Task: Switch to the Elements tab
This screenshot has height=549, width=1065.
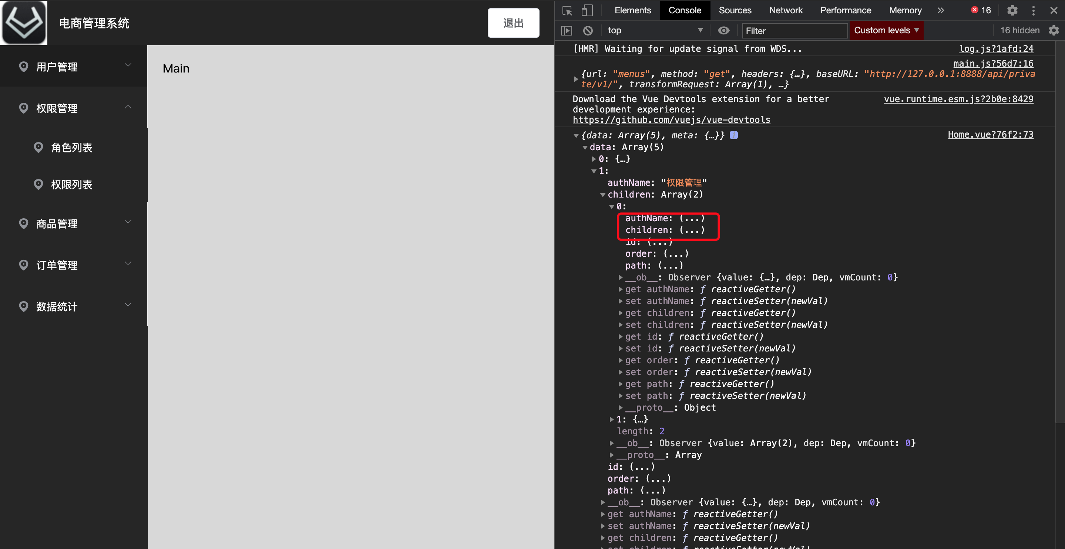Action: [x=632, y=10]
